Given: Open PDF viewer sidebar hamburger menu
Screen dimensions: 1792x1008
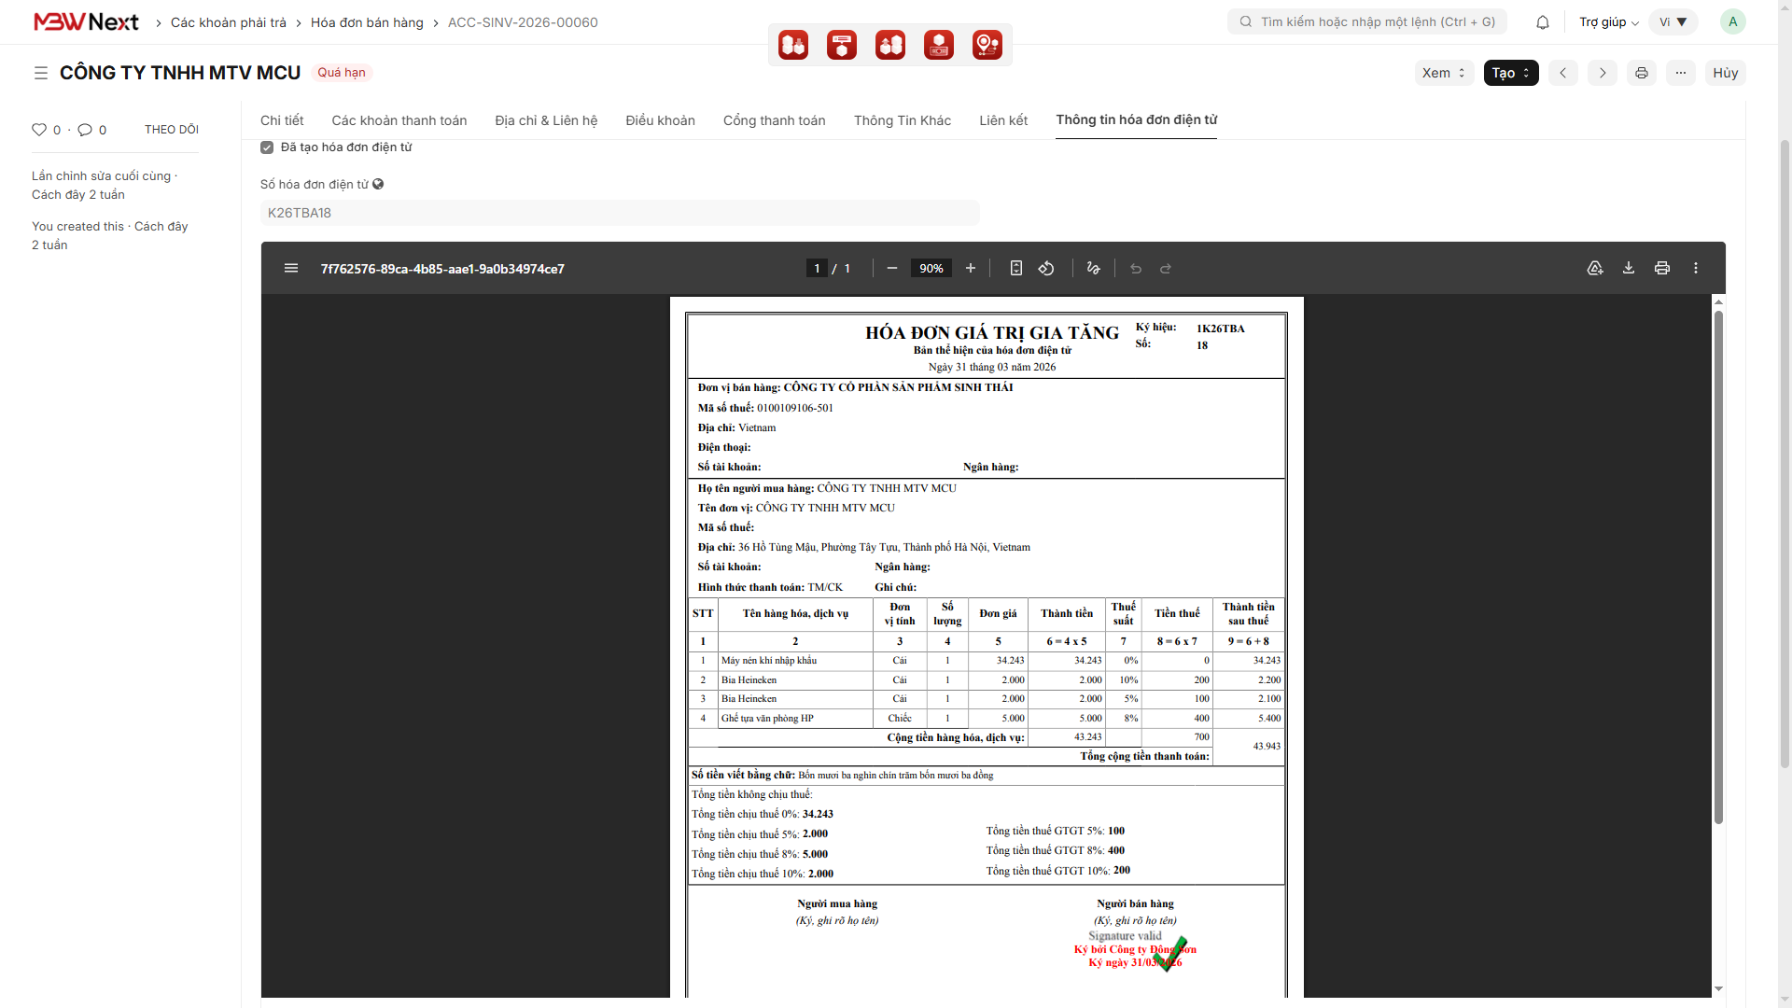Looking at the screenshot, I should tap(291, 269).
